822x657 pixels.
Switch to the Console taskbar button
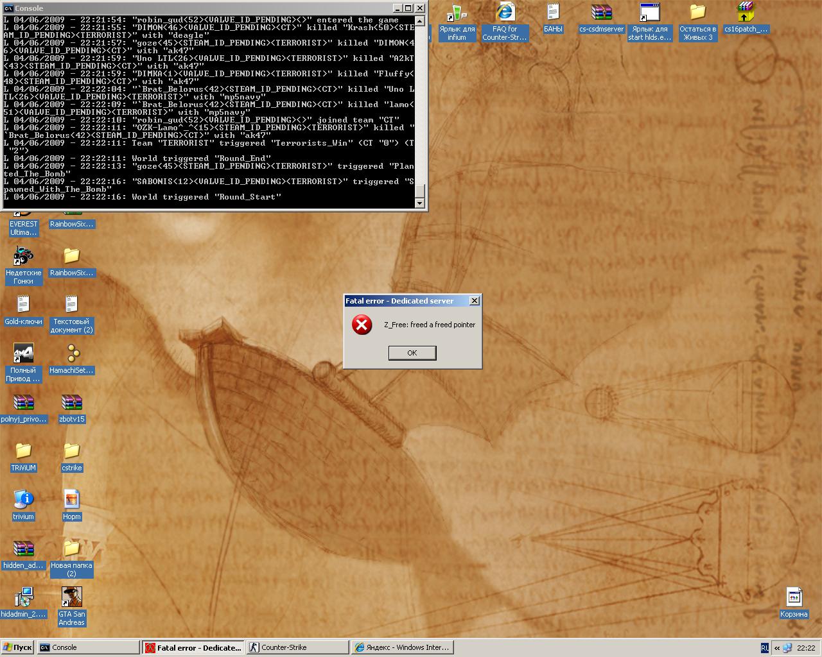pyautogui.click(x=88, y=647)
